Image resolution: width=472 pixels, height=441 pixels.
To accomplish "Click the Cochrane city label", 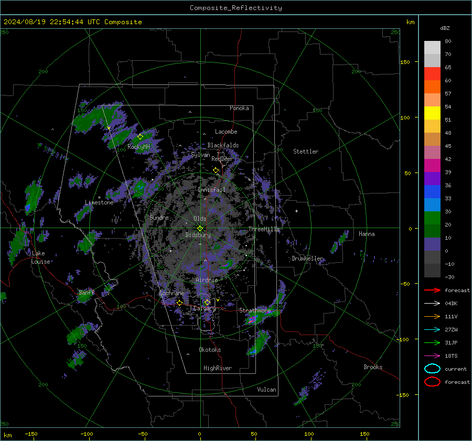I will coord(171,293).
